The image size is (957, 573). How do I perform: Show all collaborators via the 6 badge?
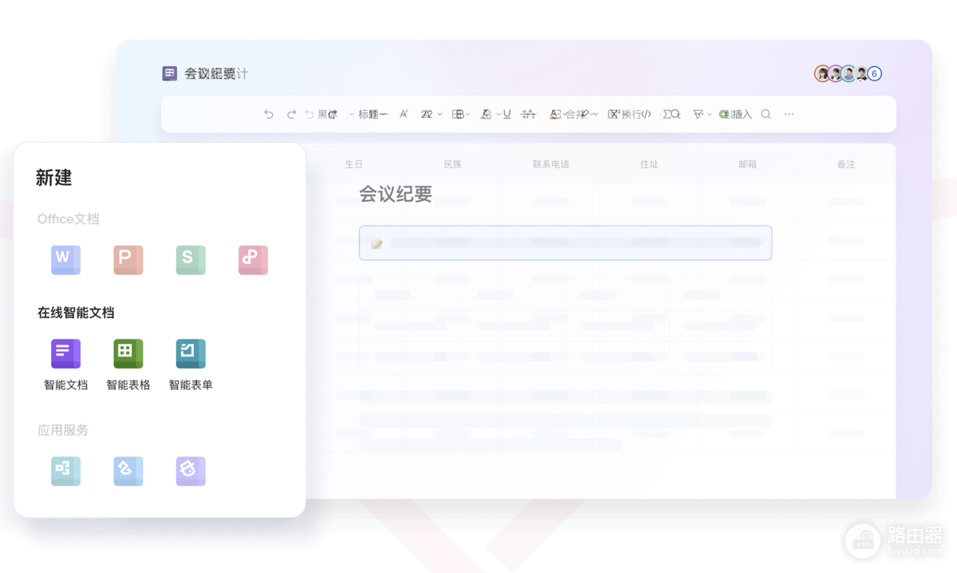point(874,74)
